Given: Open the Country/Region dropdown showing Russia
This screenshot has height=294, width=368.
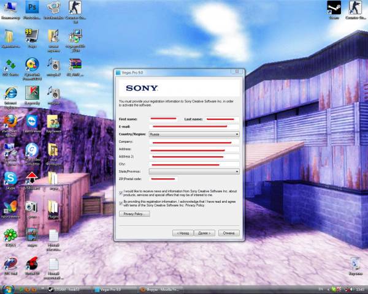Looking at the screenshot, I should pos(194,134).
